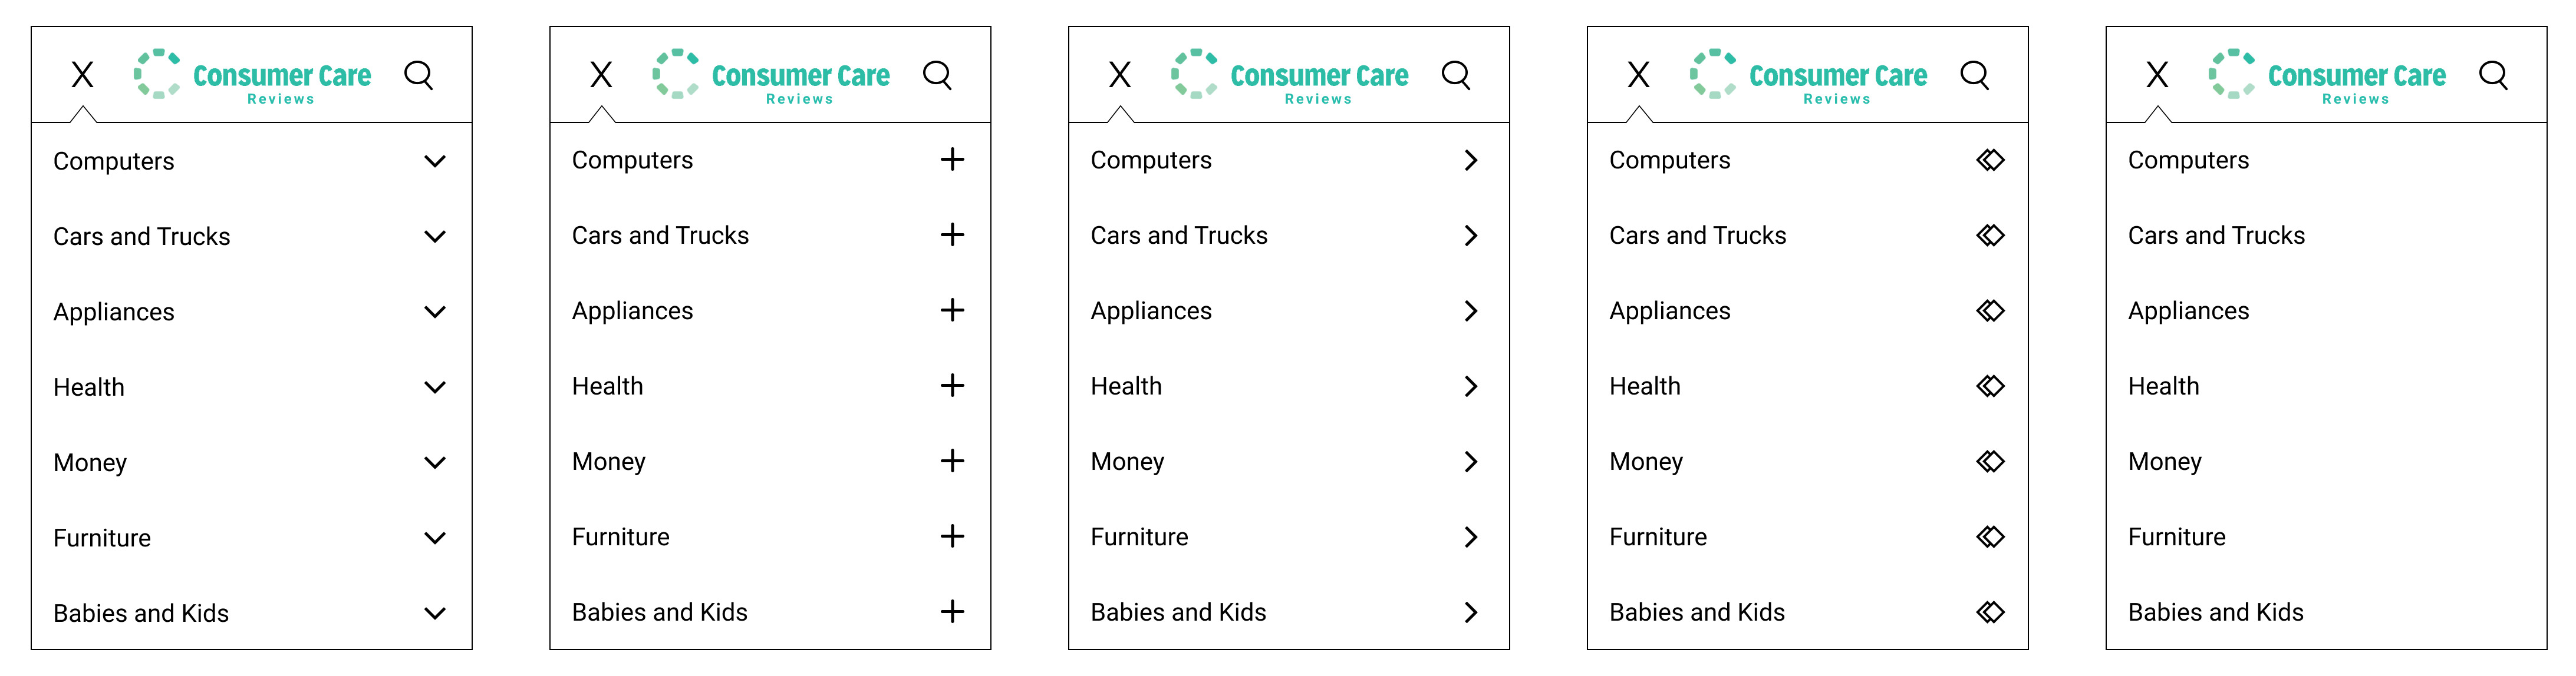Click the plus icon next to Health

click(952, 386)
